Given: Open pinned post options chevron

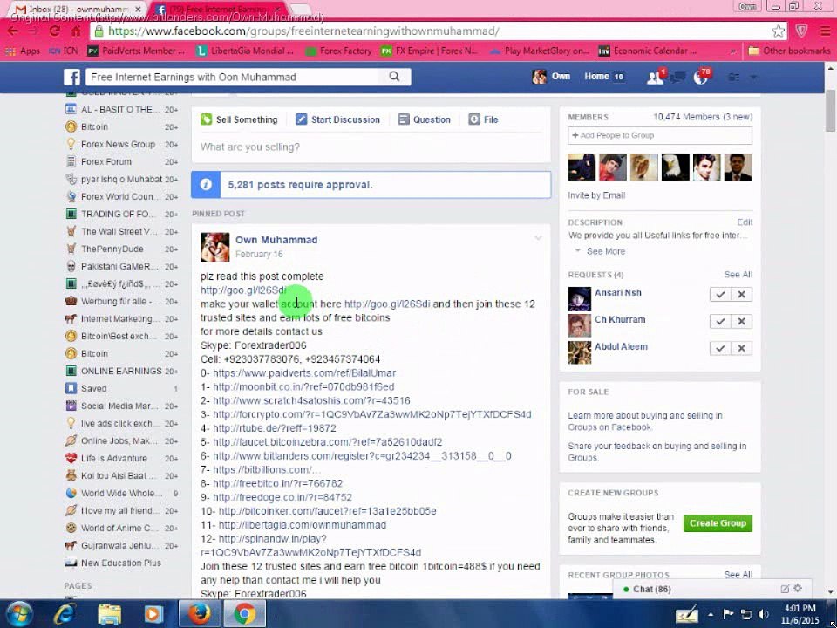Looking at the screenshot, I should coord(538,238).
